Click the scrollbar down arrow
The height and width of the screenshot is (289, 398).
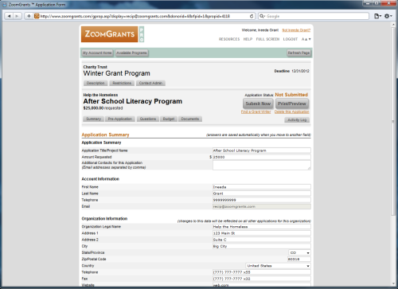(393, 283)
